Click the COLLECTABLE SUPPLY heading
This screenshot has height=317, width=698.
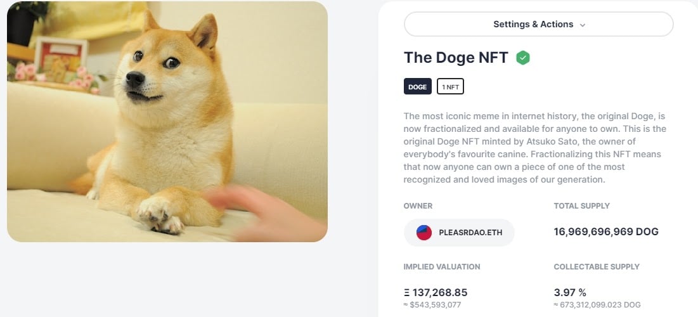coord(596,267)
